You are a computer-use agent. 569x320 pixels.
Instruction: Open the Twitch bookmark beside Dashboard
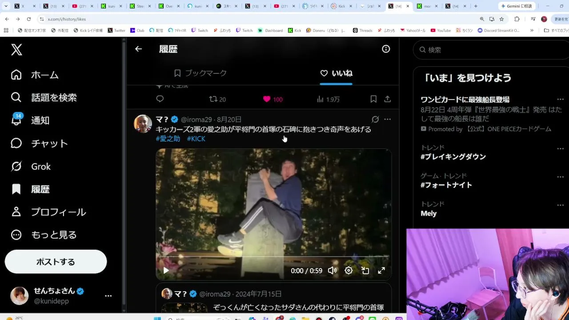pyautogui.click(x=244, y=31)
